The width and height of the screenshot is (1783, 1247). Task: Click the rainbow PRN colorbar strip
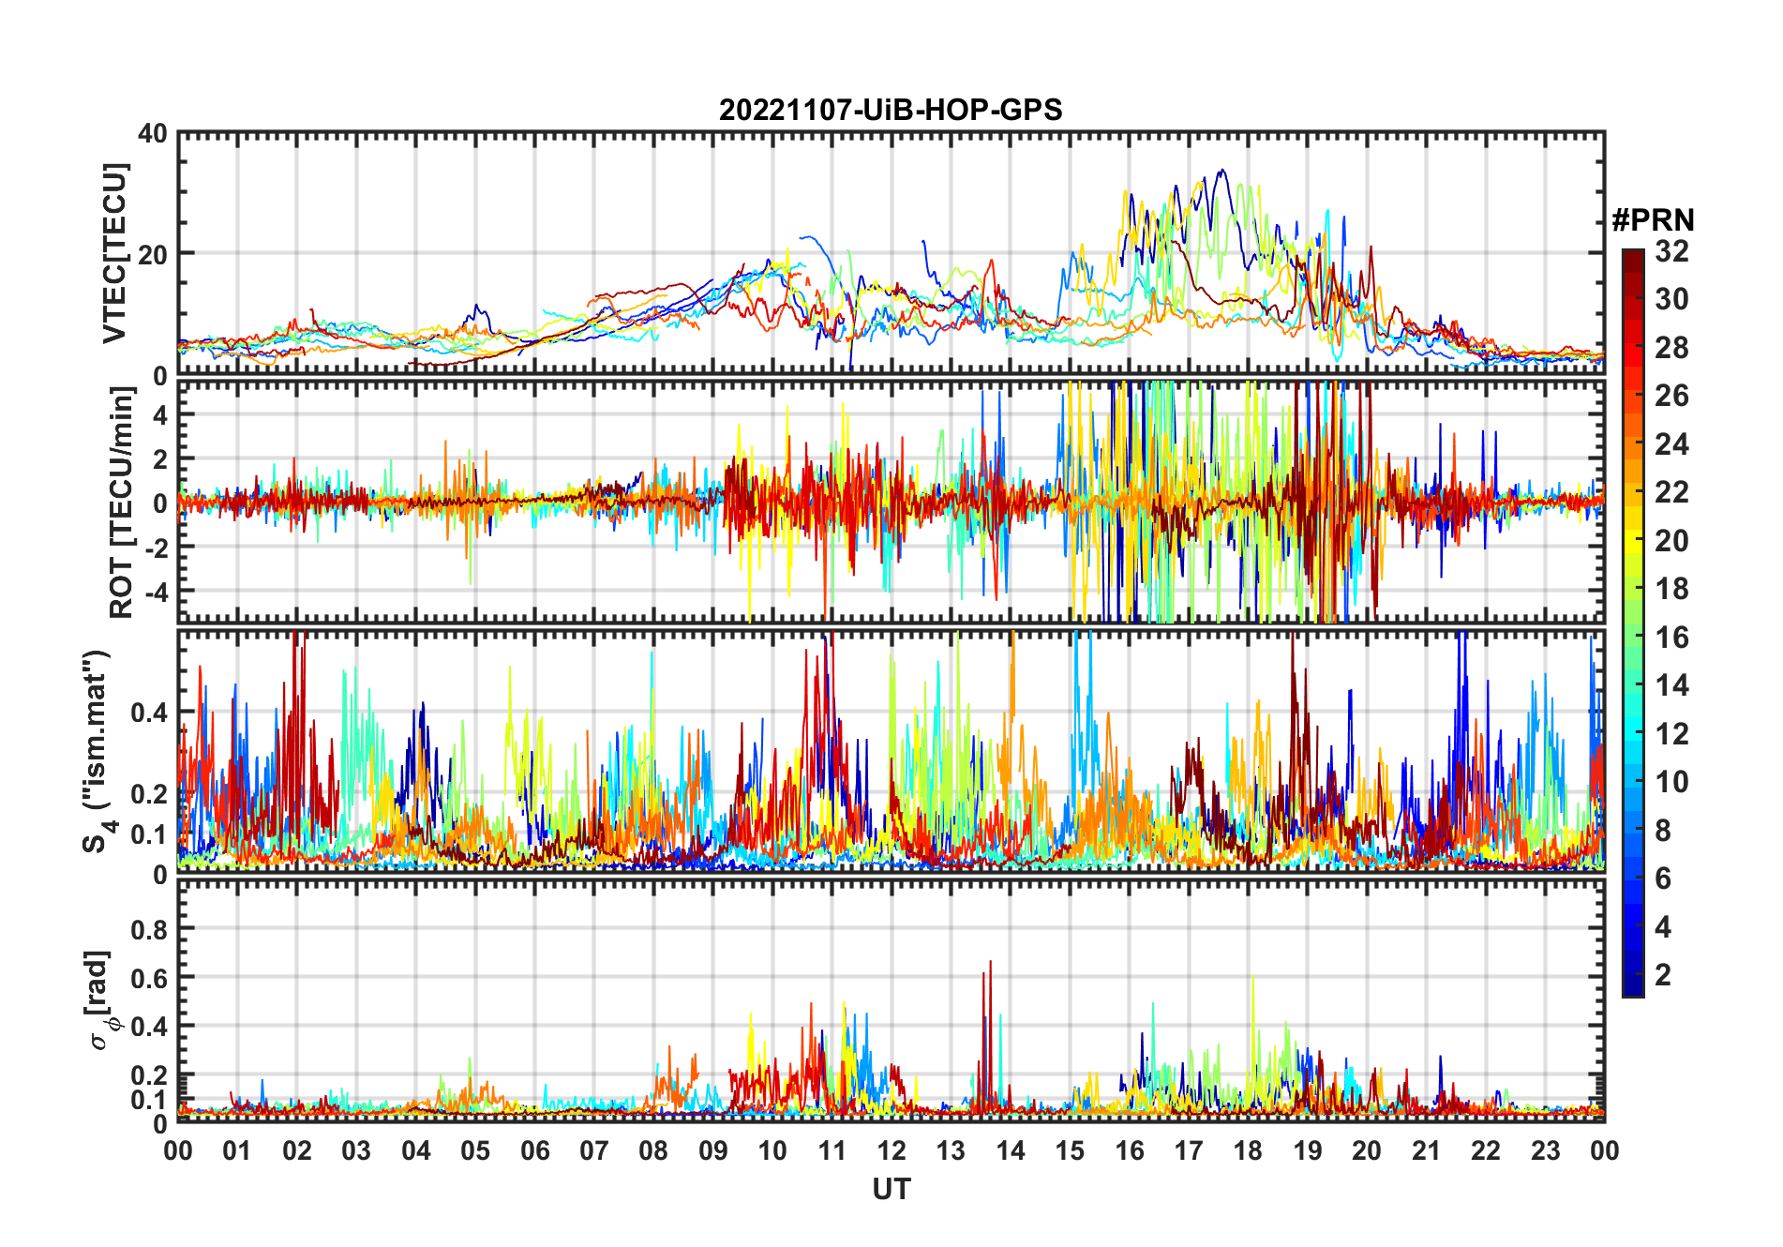pos(1633,623)
